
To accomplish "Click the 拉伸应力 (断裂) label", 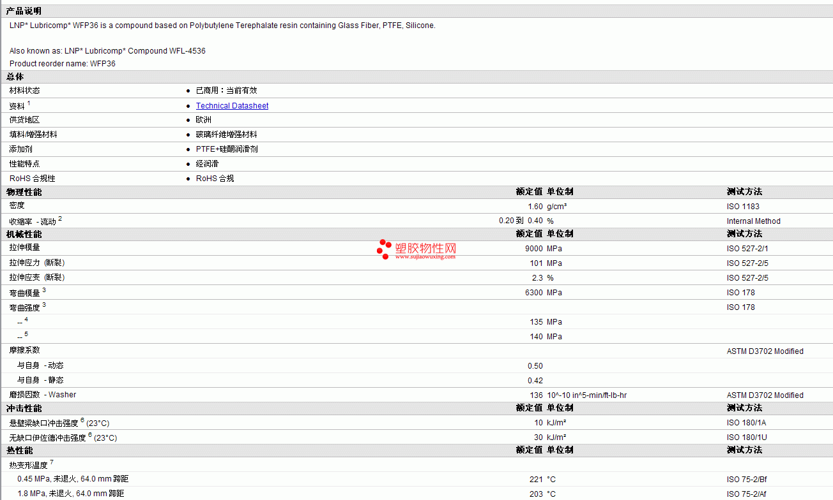I will [x=37, y=263].
